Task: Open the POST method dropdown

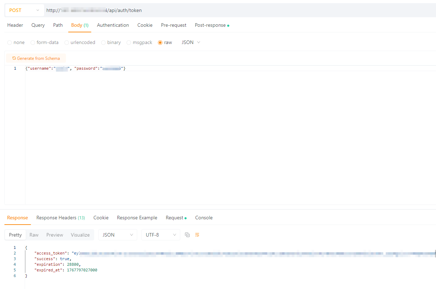Action: pos(24,10)
